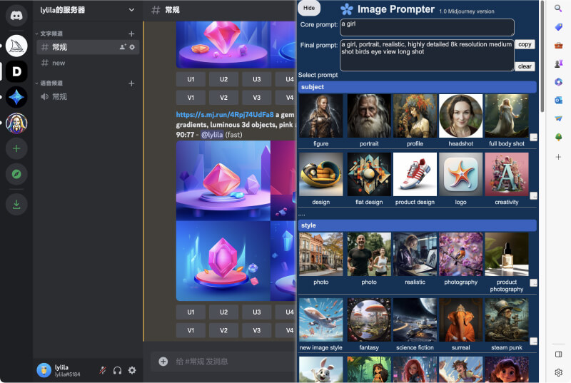
Task: Open User Settings gear beside lylila
Action: (132, 370)
